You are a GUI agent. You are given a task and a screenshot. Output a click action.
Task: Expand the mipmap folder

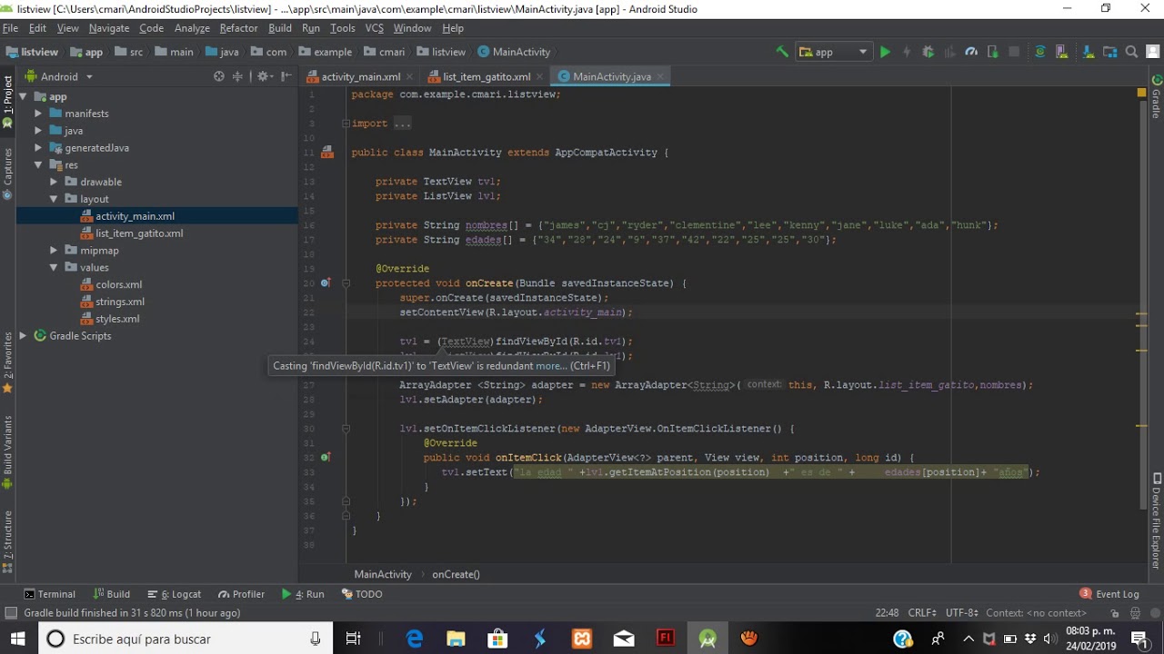point(54,251)
